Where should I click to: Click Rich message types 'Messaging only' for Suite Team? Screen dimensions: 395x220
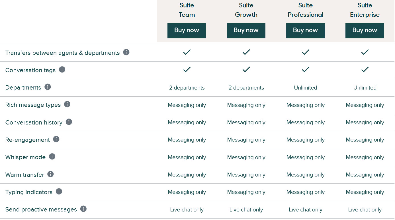tap(187, 105)
